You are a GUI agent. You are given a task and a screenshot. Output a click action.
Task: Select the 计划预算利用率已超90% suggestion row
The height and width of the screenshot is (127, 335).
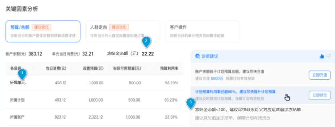(262, 95)
